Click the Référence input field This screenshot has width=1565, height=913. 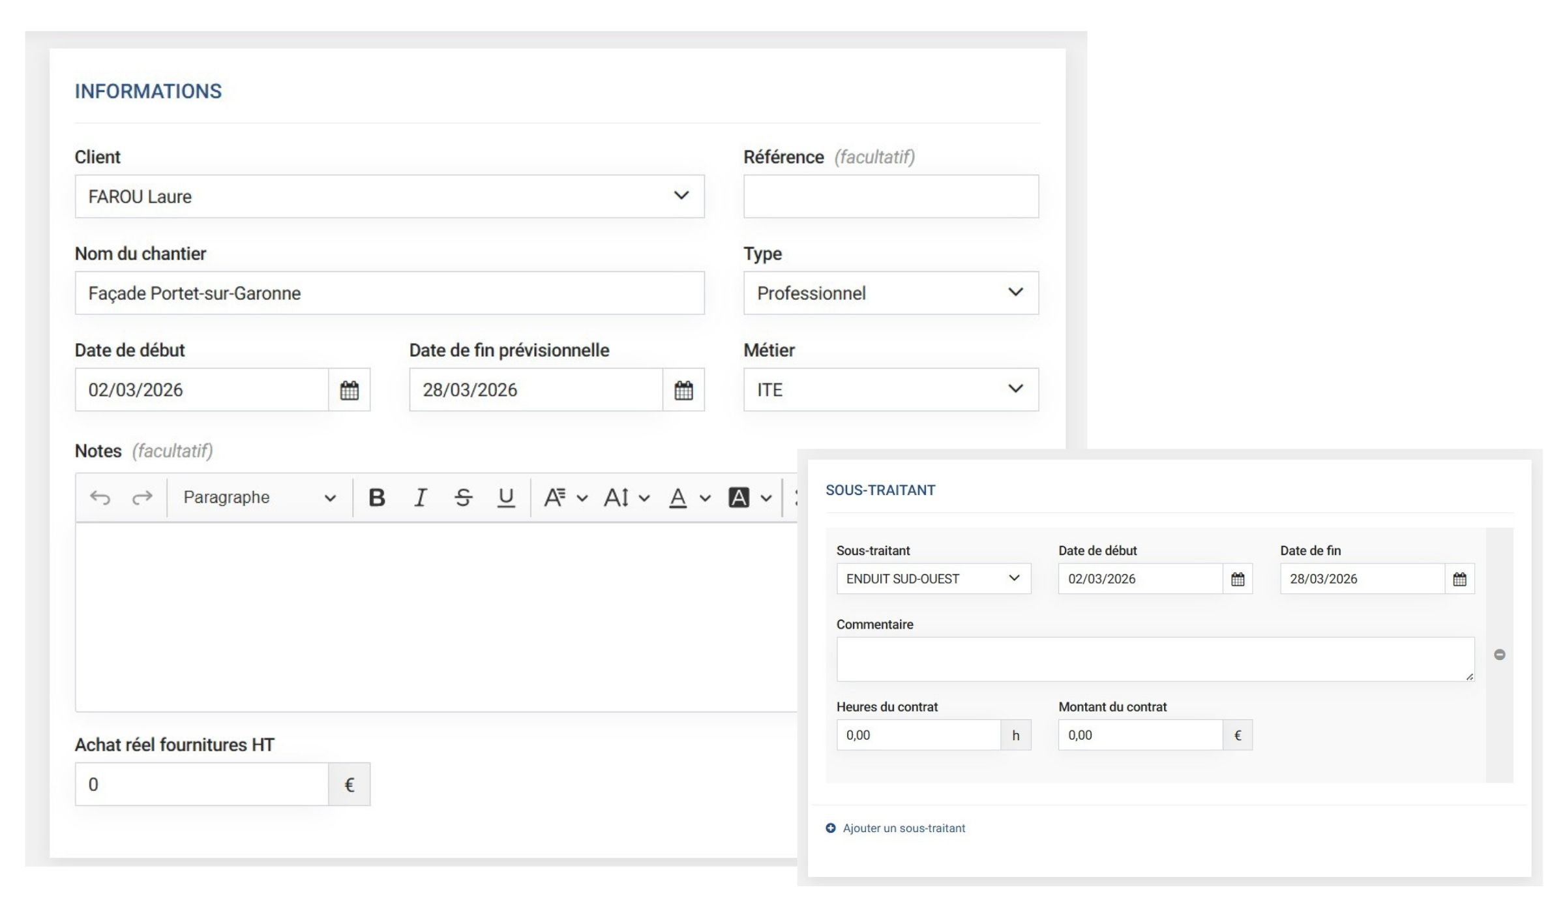tap(891, 196)
